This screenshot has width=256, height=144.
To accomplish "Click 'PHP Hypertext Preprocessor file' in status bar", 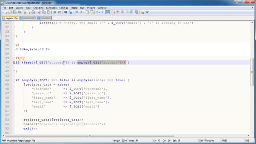I will [x=18, y=140].
